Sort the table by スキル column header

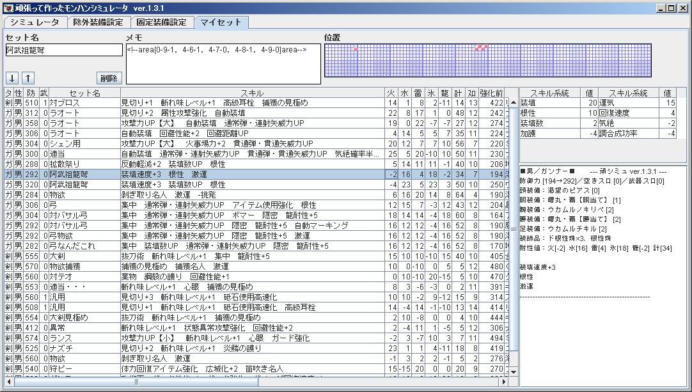pyautogui.click(x=252, y=93)
